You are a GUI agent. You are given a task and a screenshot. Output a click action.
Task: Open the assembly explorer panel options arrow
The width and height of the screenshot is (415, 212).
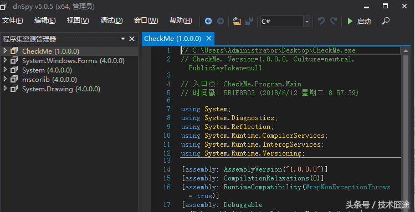(x=123, y=39)
